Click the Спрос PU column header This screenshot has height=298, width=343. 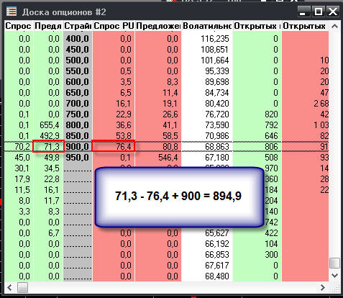(x=114, y=26)
